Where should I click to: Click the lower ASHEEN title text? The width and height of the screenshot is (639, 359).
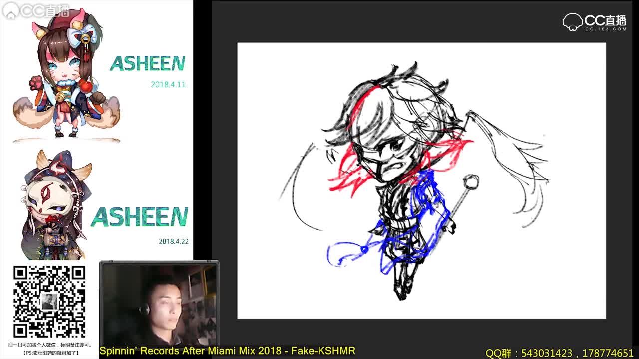(139, 217)
